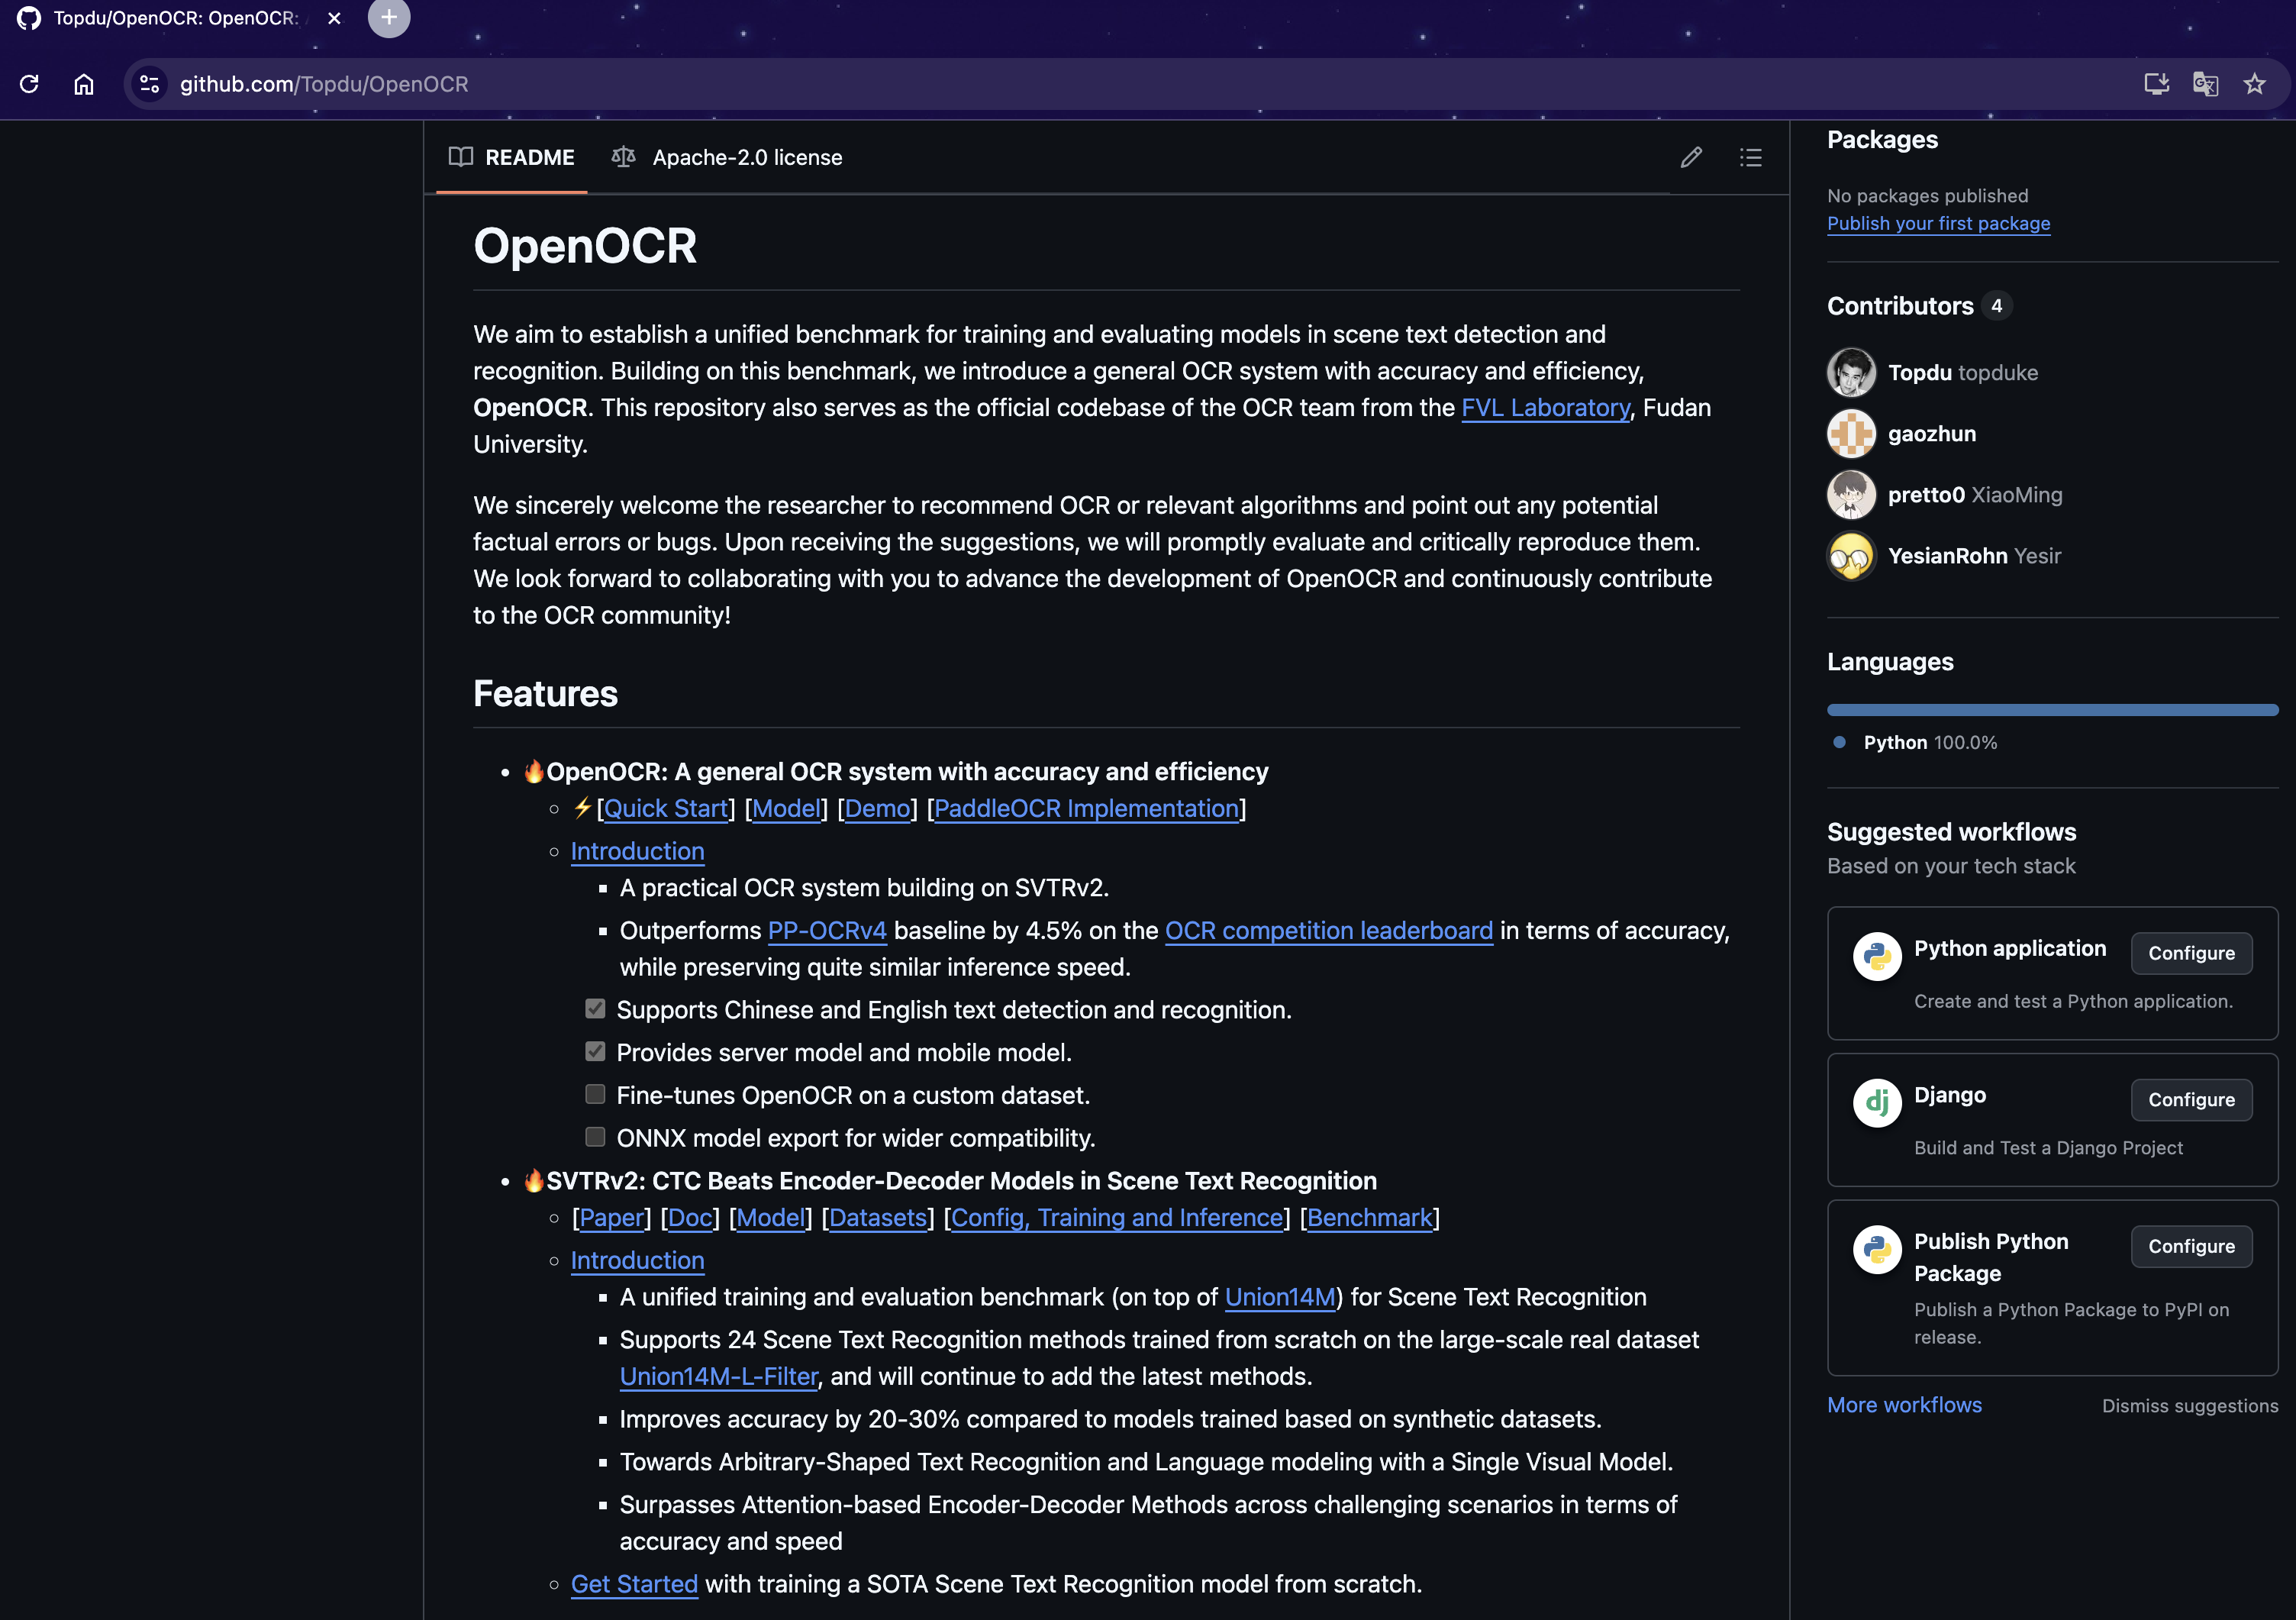This screenshot has width=2296, height=1620.
Task: Open the PaddleOCR Implementation link
Action: pyautogui.click(x=1086, y=808)
